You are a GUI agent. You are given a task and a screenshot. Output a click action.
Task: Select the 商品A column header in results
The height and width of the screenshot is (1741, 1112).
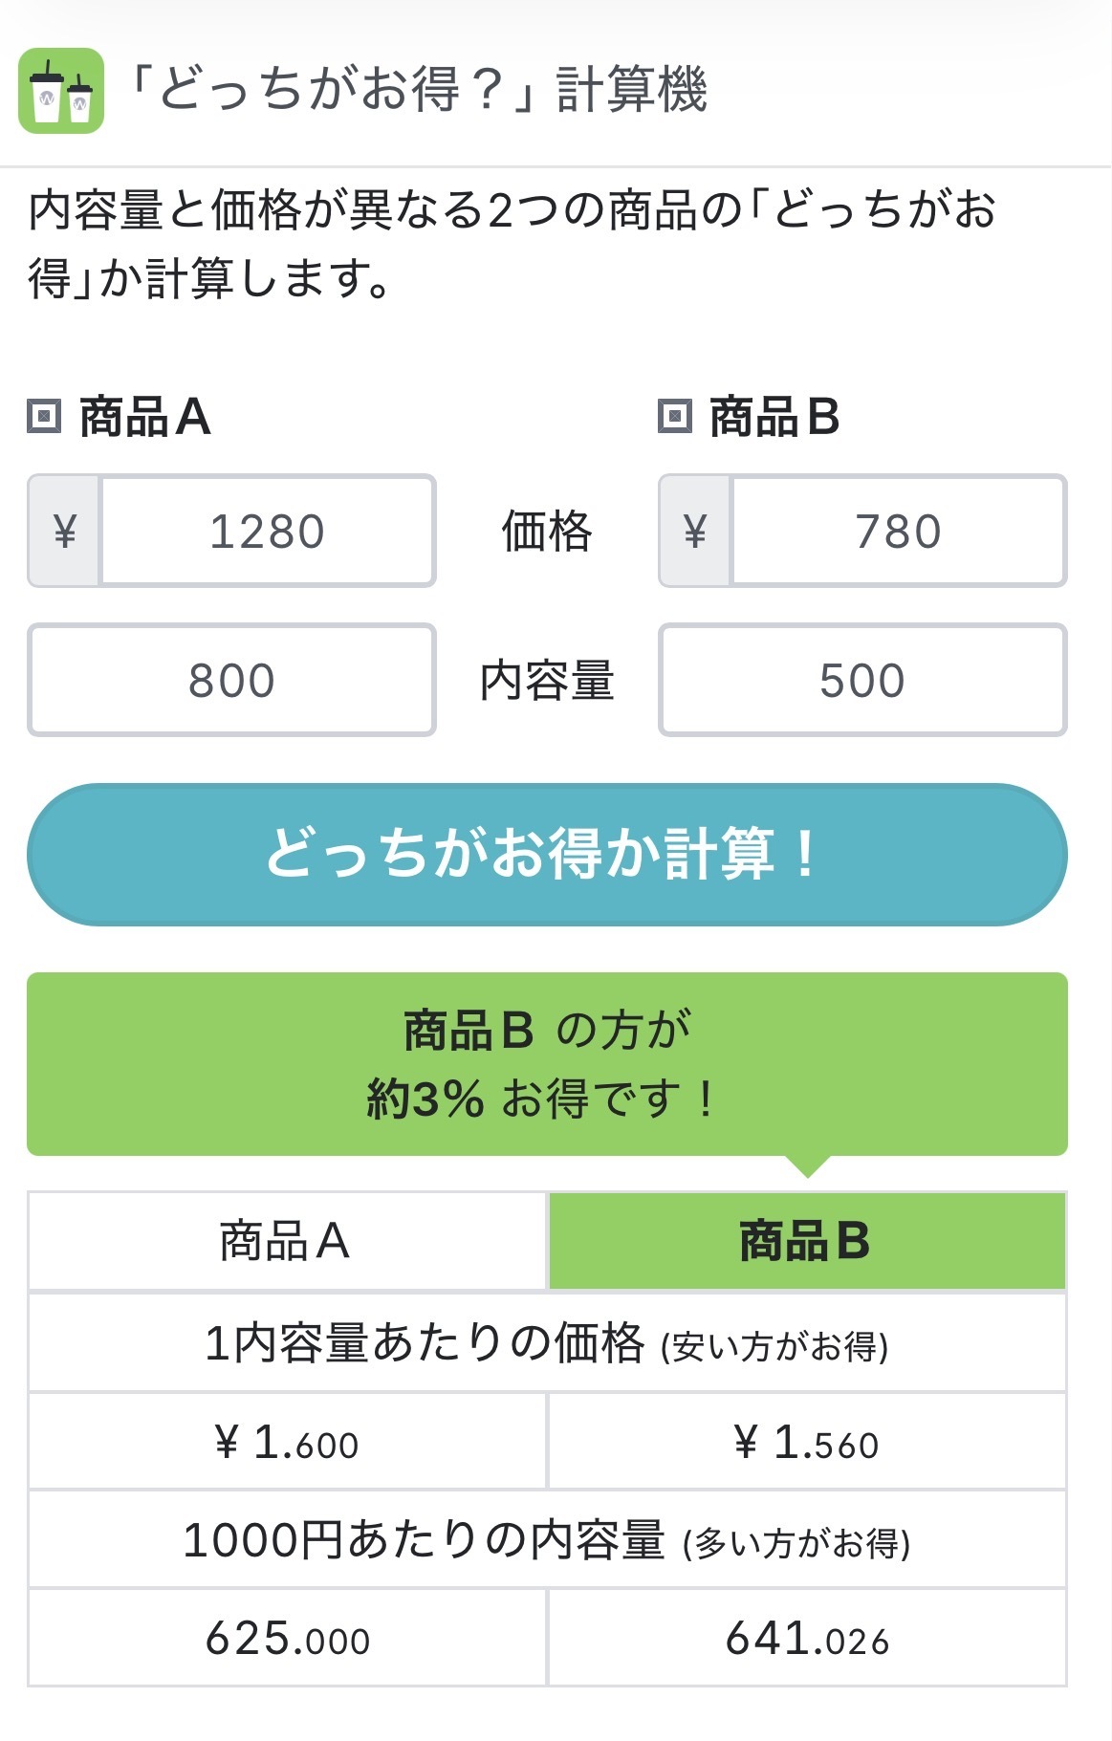click(286, 1241)
